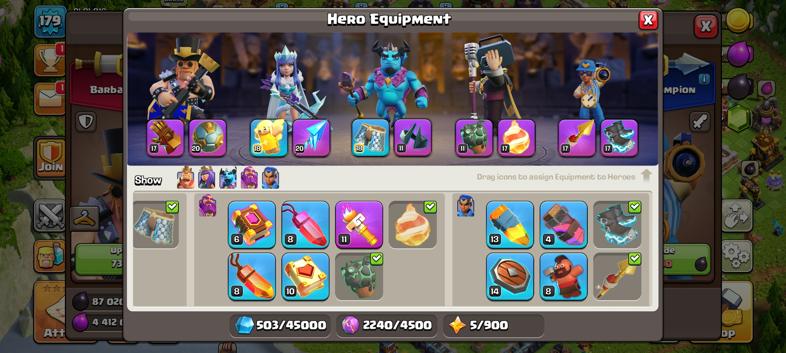Screen dimensions: 786x353
Task: Show Minion Prince equipment filter
Action: tap(228, 178)
